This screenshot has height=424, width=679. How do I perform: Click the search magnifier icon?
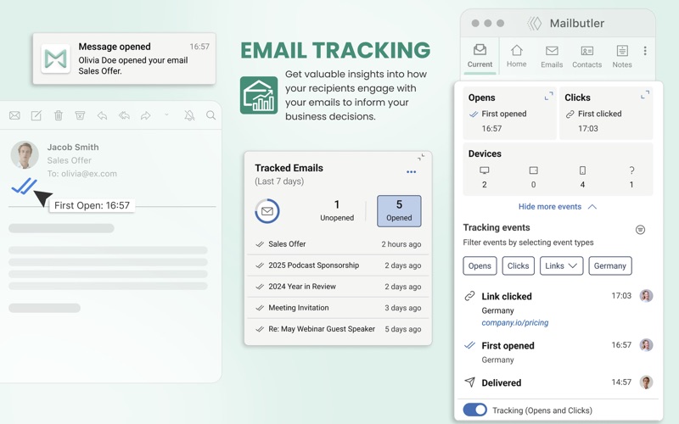tap(210, 115)
